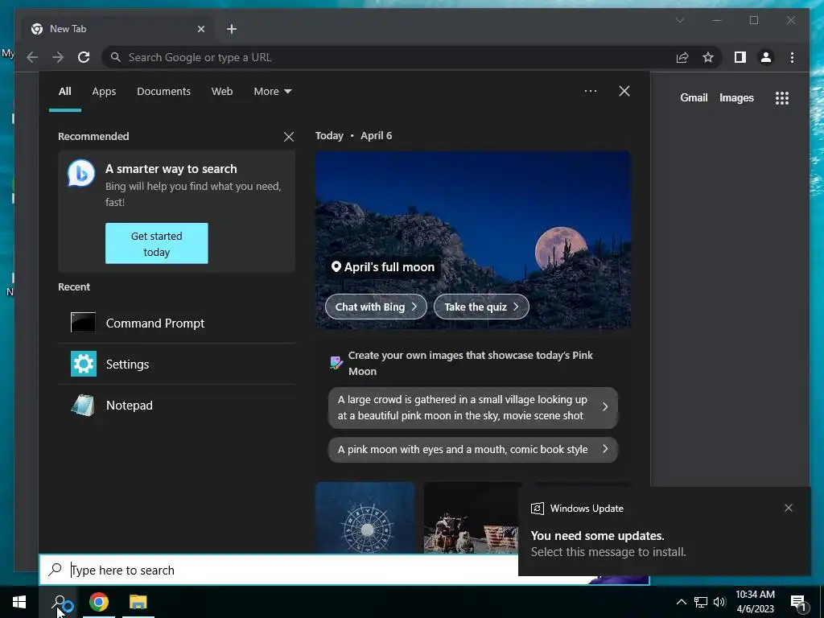Expand the More dropdown
This screenshot has height=618, width=824.
click(x=272, y=92)
